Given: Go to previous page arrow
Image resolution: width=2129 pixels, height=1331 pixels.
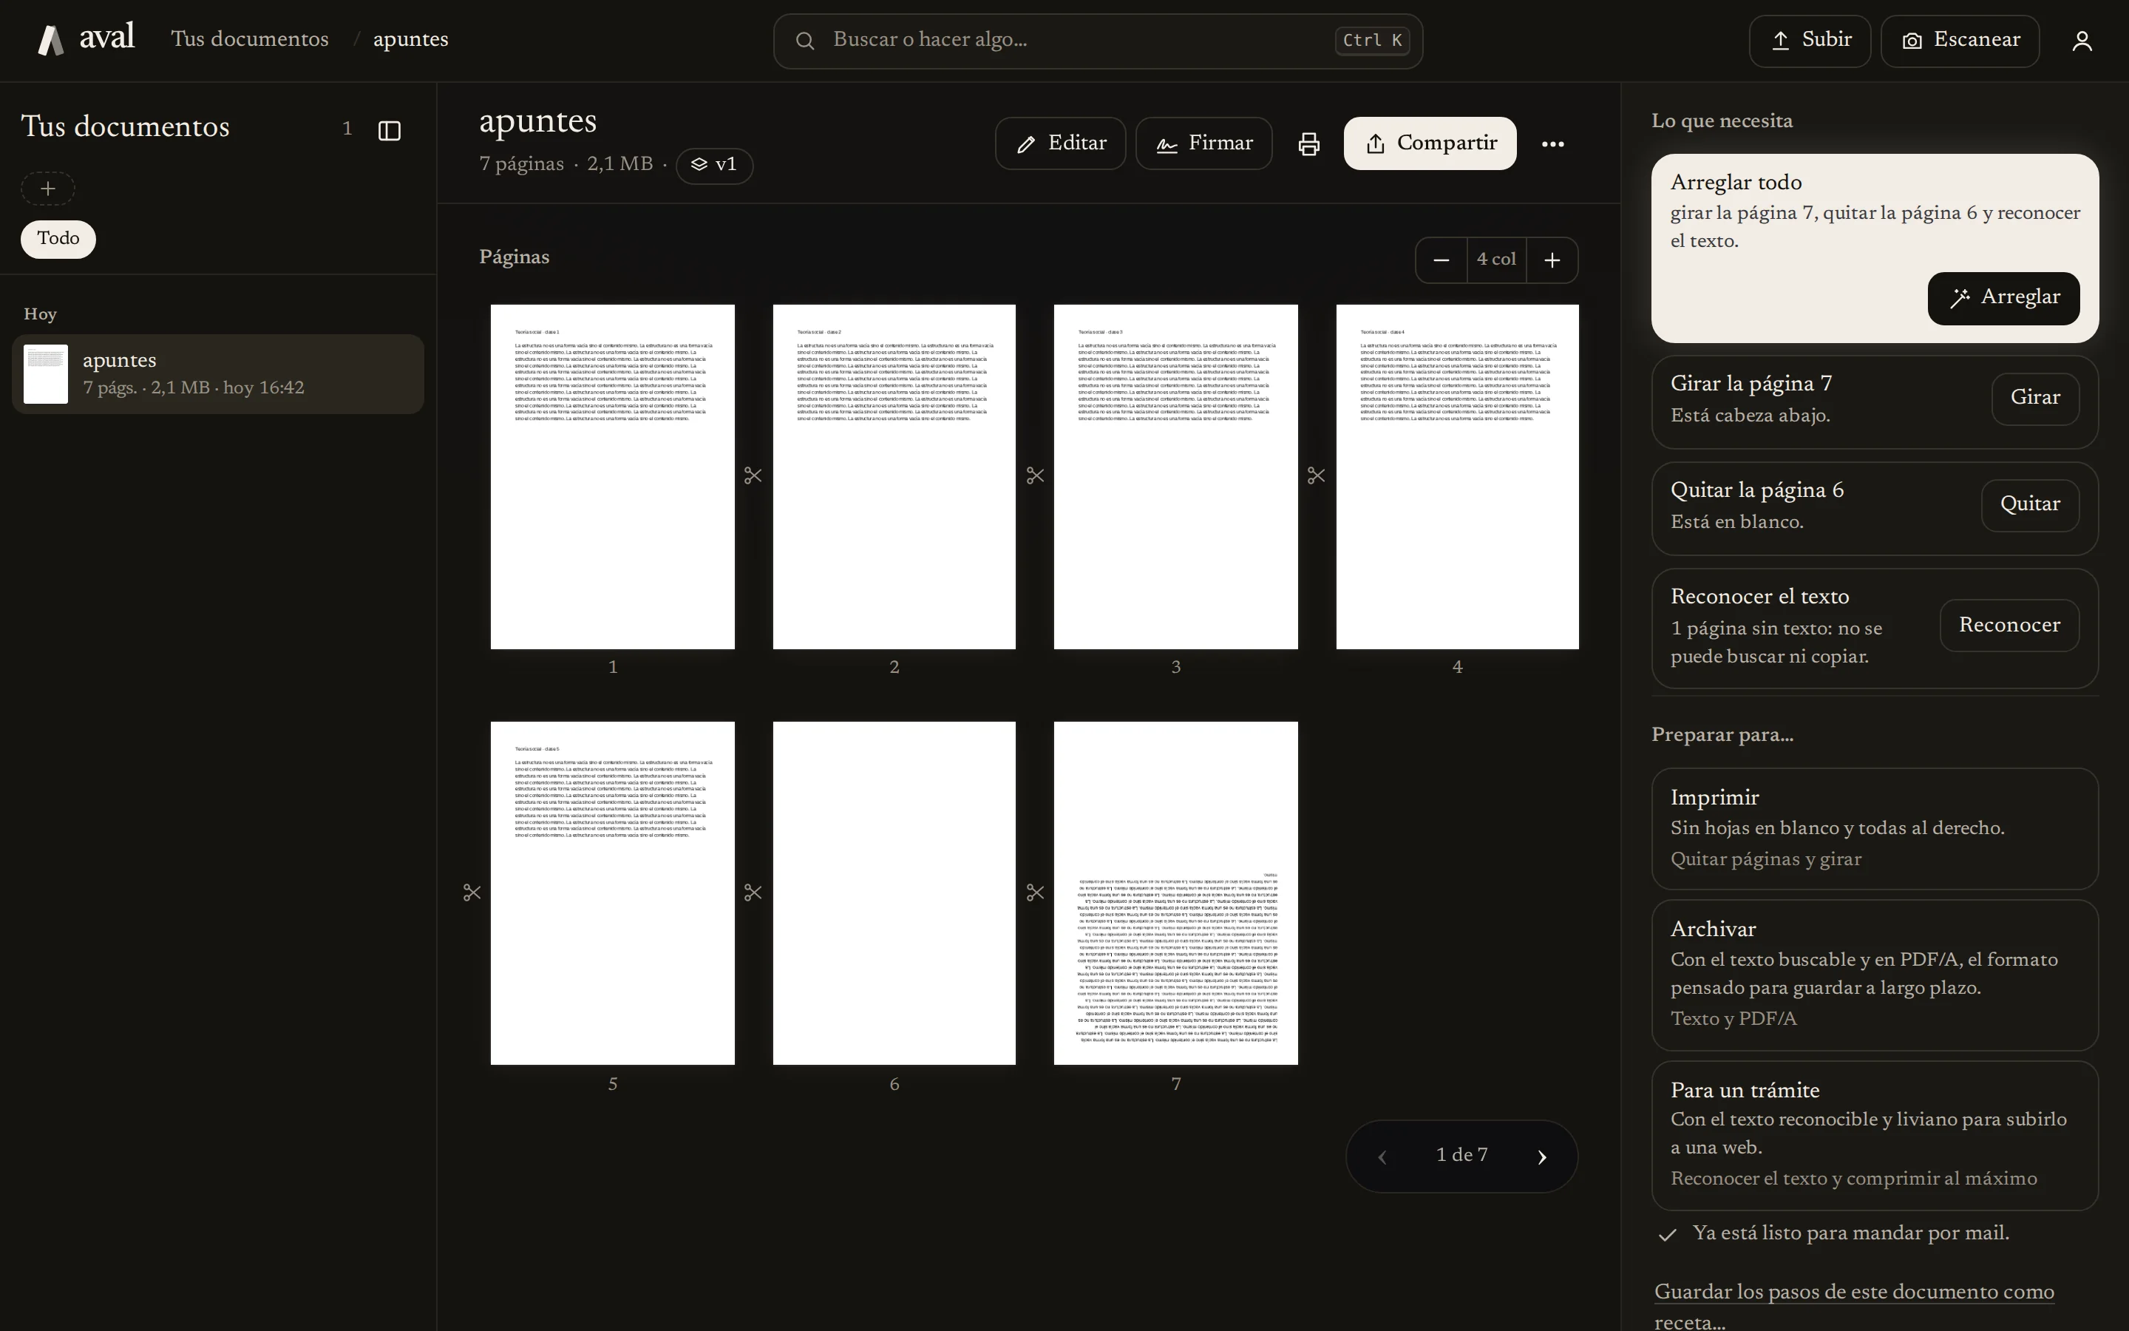Looking at the screenshot, I should [x=1382, y=1157].
